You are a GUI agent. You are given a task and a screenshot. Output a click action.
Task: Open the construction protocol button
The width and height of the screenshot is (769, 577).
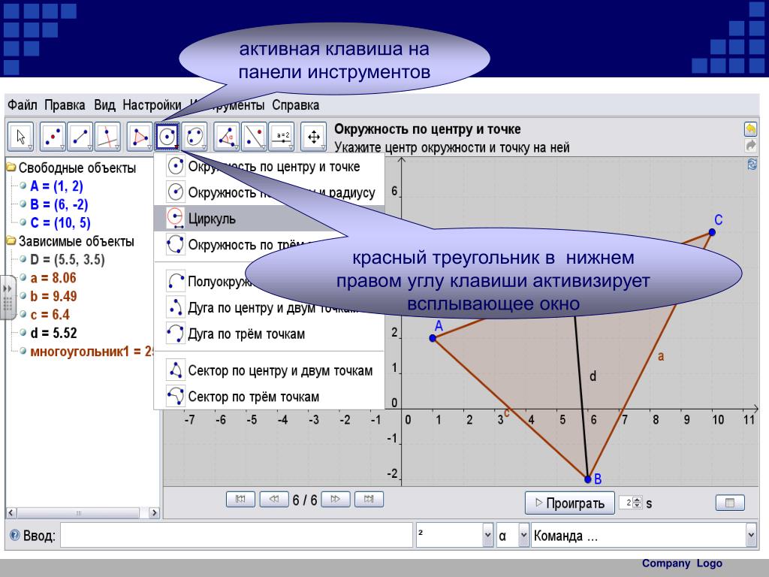pos(730,503)
